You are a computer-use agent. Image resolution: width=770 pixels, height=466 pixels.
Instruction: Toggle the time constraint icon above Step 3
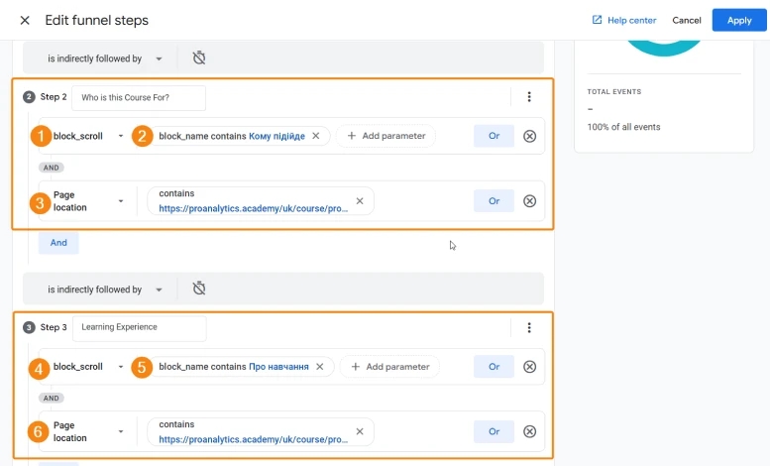(199, 289)
